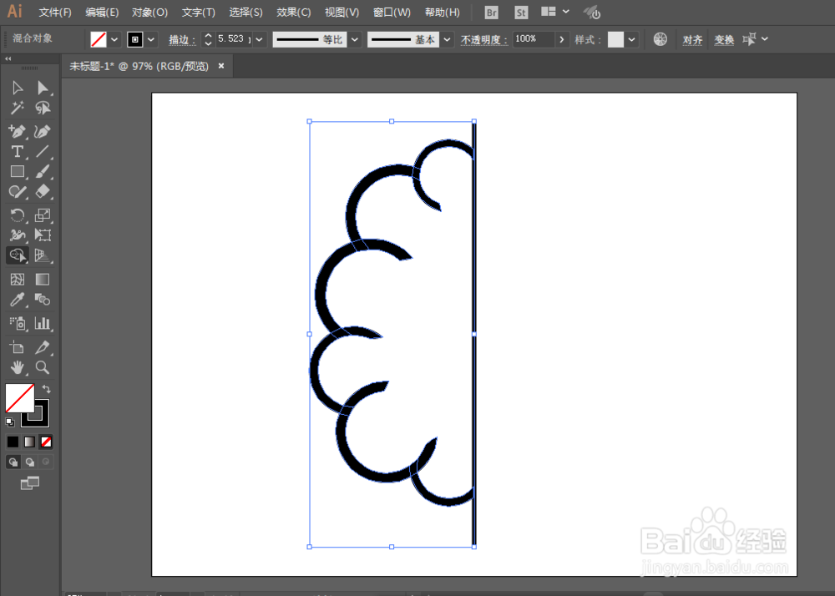
Task: Select the Rotate tool
Action: (17, 215)
